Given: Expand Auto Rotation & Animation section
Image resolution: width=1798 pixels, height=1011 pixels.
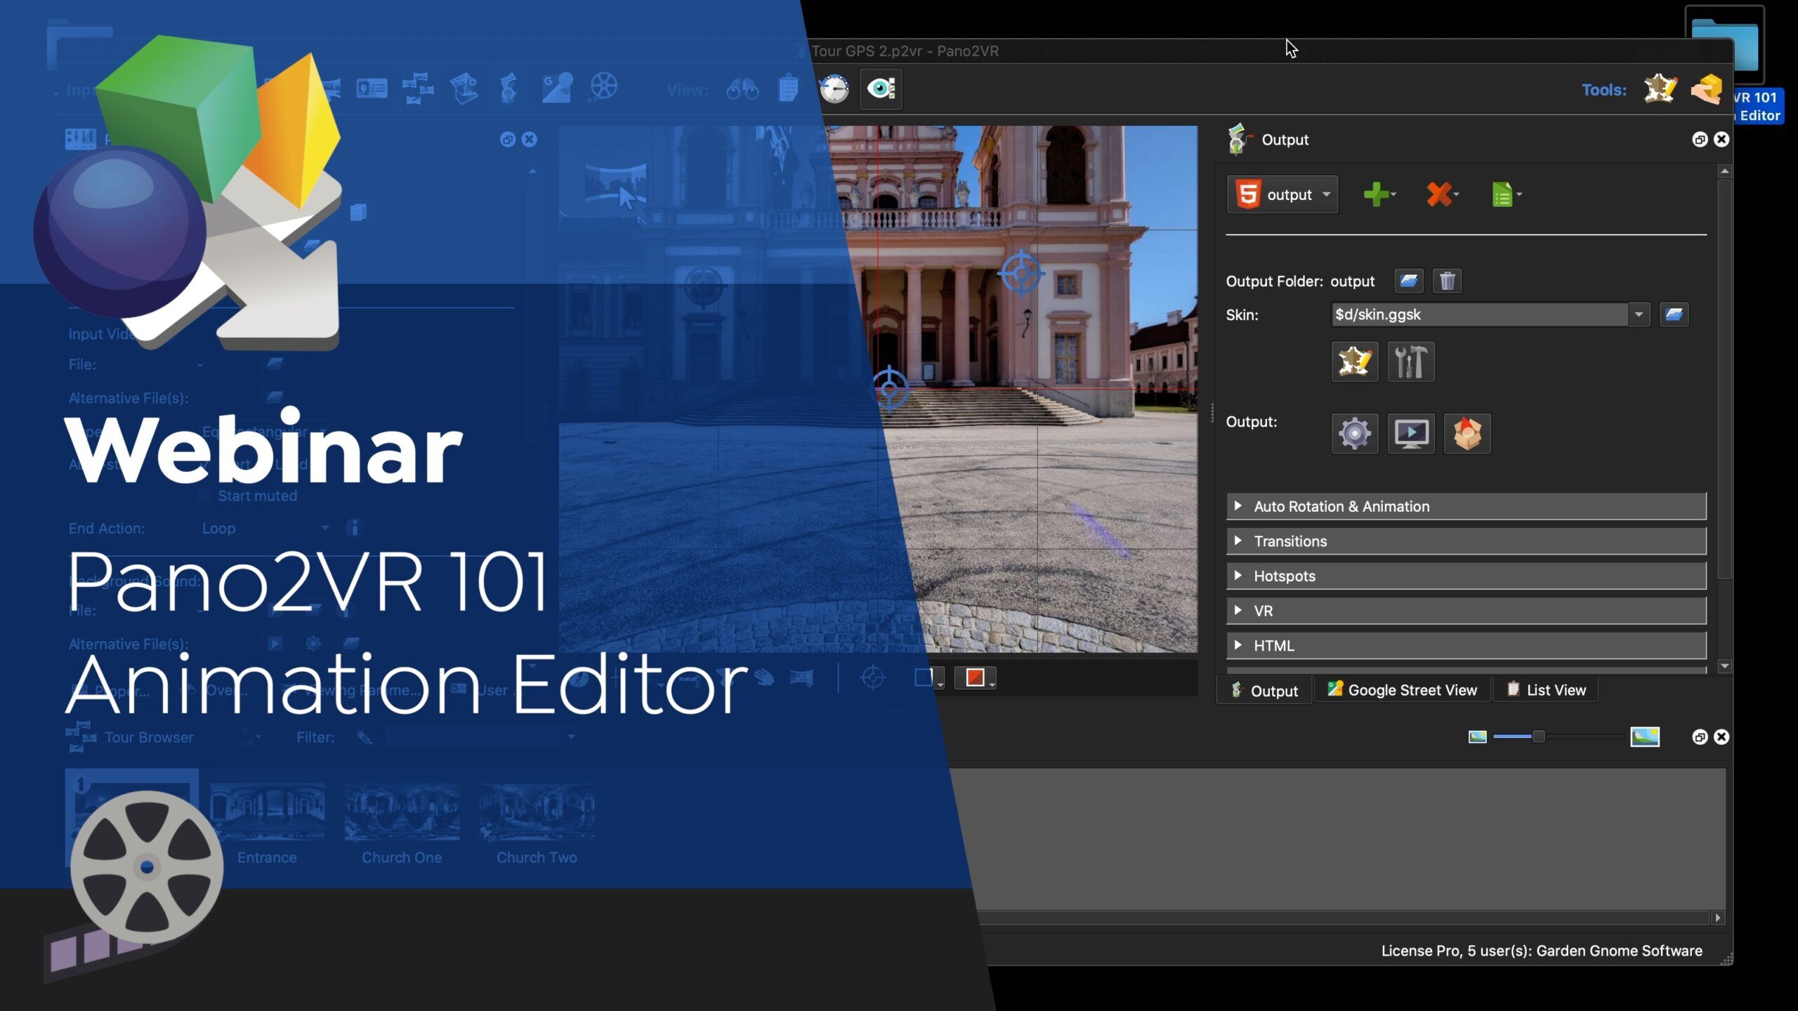Looking at the screenshot, I should click(1466, 506).
